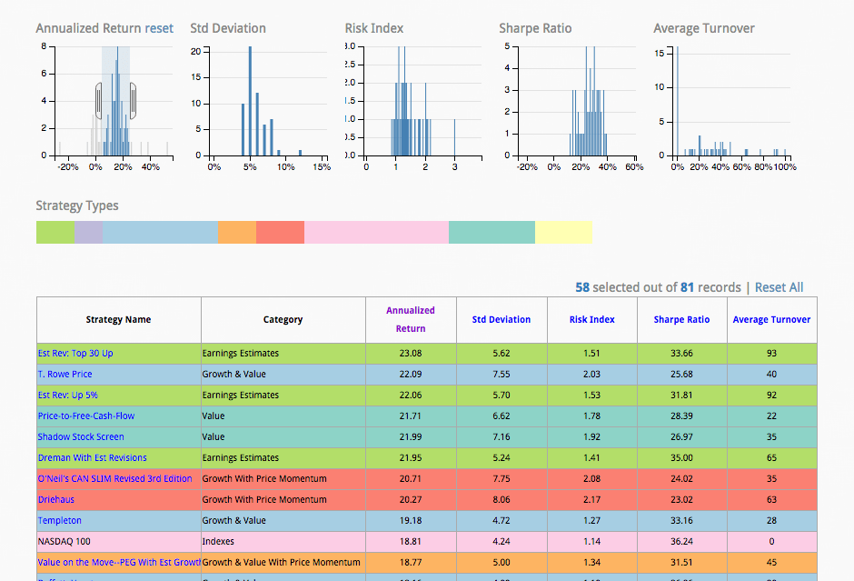
Task: Open O'Neil's CAN SLIM Revised 3rd Edition link
Action: click(114, 478)
